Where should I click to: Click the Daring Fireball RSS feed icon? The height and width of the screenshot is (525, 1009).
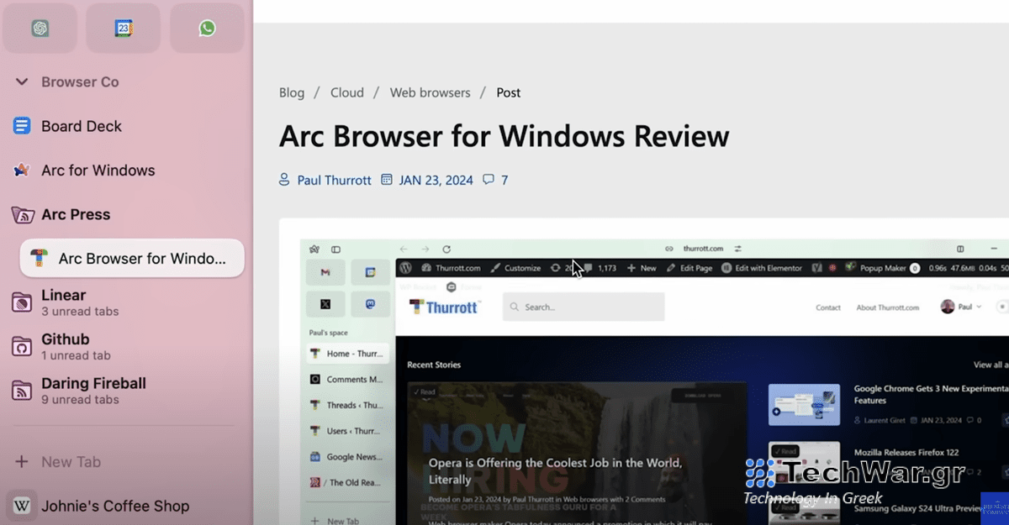click(23, 391)
